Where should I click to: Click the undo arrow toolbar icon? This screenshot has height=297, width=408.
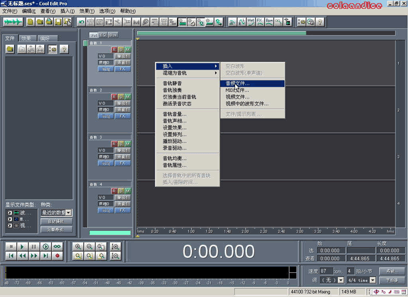(x=81, y=22)
